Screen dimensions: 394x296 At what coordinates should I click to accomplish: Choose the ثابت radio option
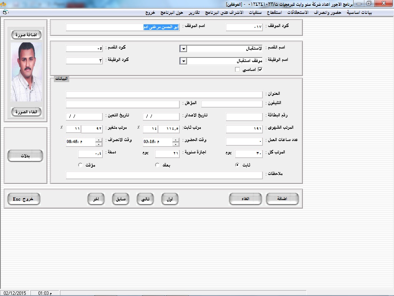237,165
